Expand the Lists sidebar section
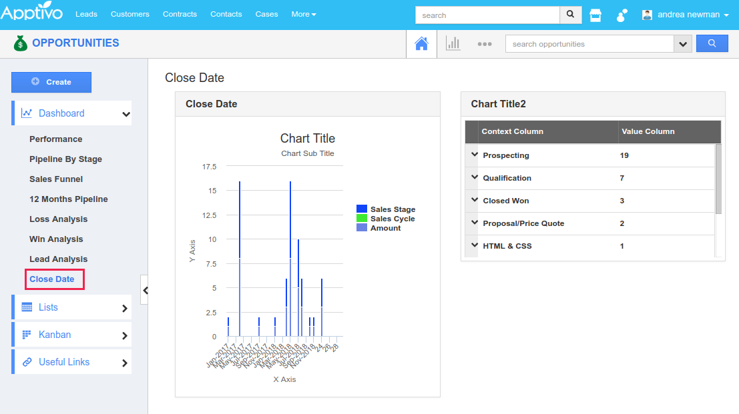Screen dimensions: 739x414 71,307
